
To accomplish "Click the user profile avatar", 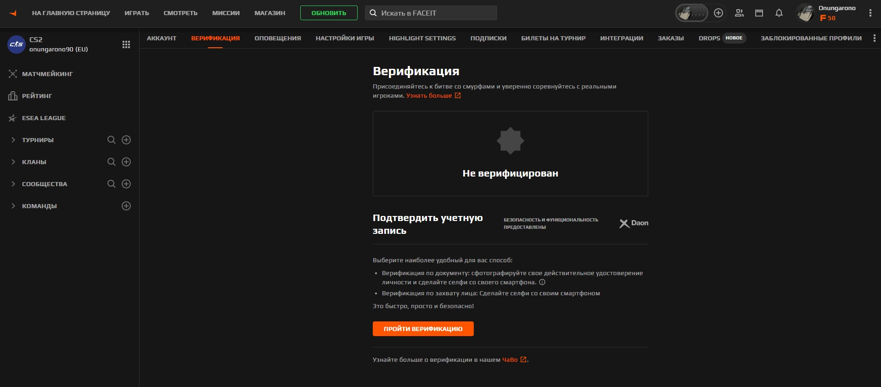I will [x=805, y=13].
